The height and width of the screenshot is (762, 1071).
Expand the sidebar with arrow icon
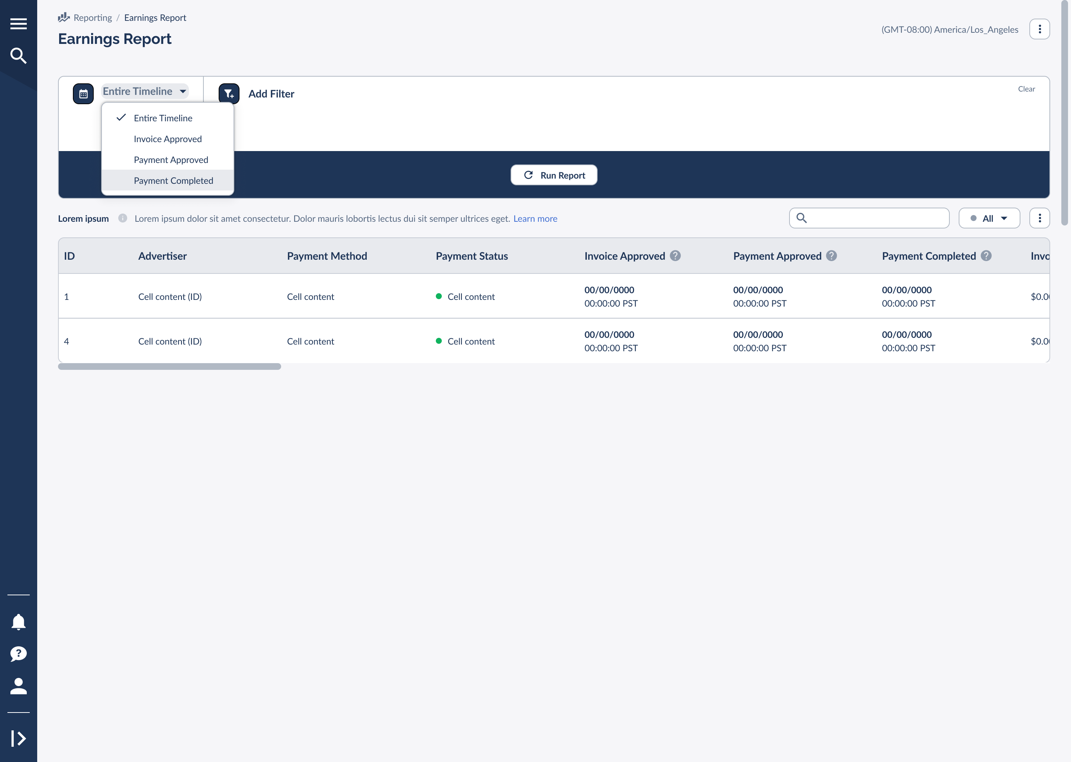pyautogui.click(x=18, y=738)
